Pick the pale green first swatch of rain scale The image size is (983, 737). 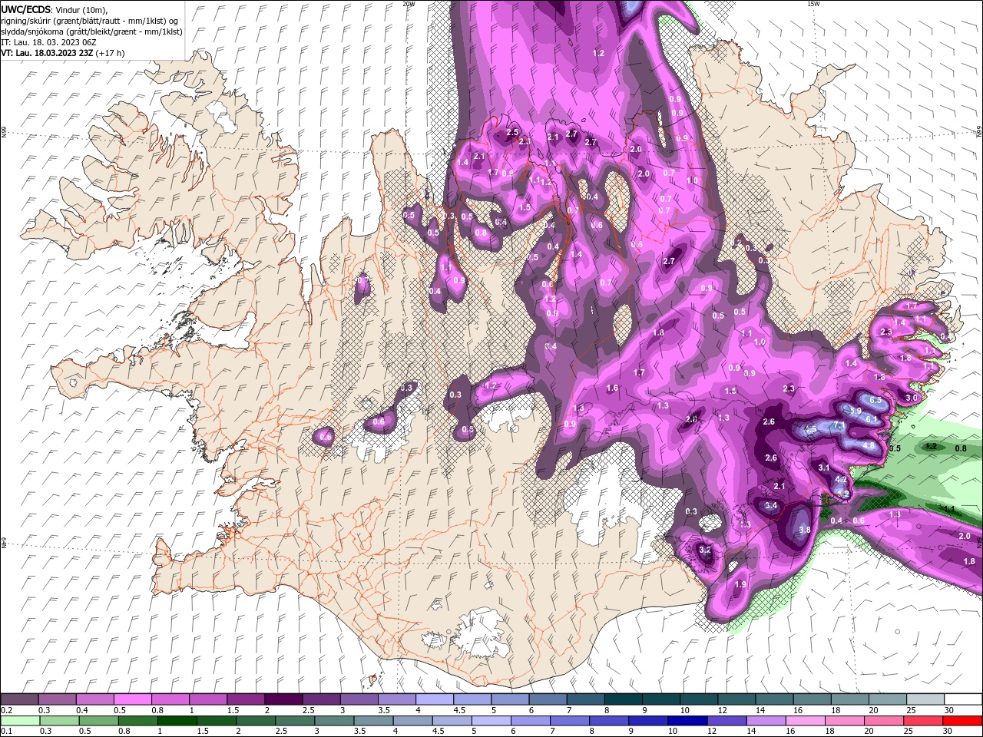point(19,721)
